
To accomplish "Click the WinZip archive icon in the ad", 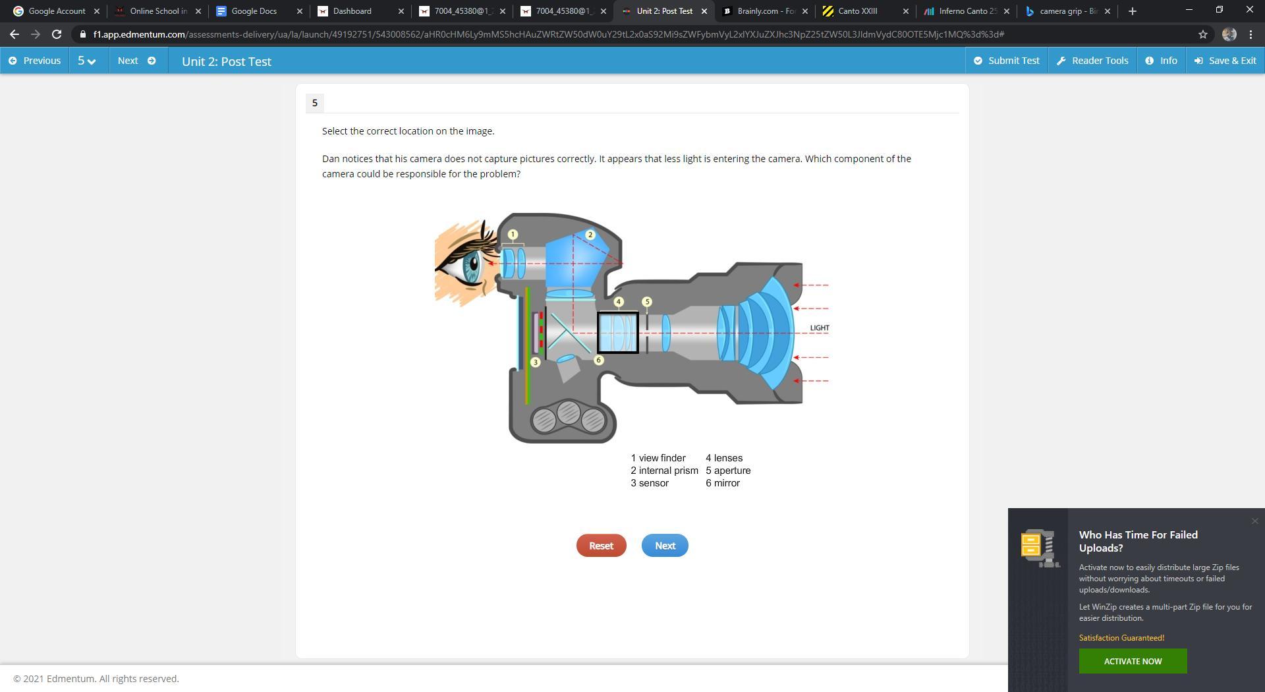I will pyautogui.click(x=1040, y=547).
